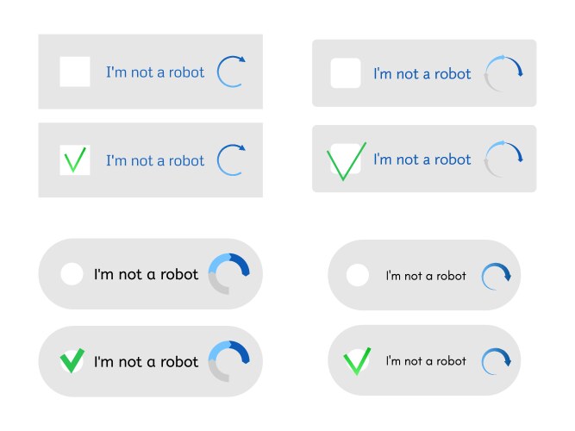The image size is (575, 431).
Task: Uncheck the oversized green checkmark overflowing its box
Action: [346, 159]
